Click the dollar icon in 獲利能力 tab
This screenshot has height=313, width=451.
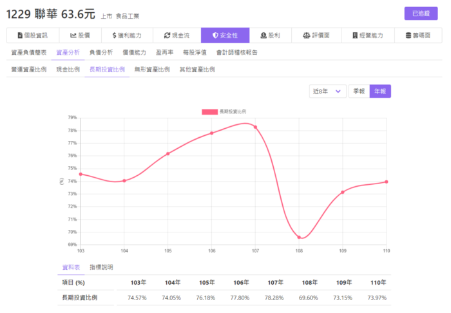pos(114,35)
